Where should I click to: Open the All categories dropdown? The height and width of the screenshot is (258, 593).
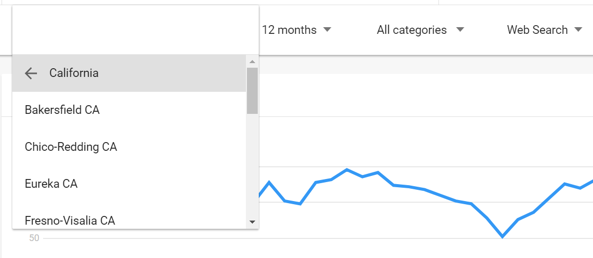click(x=420, y=29)
